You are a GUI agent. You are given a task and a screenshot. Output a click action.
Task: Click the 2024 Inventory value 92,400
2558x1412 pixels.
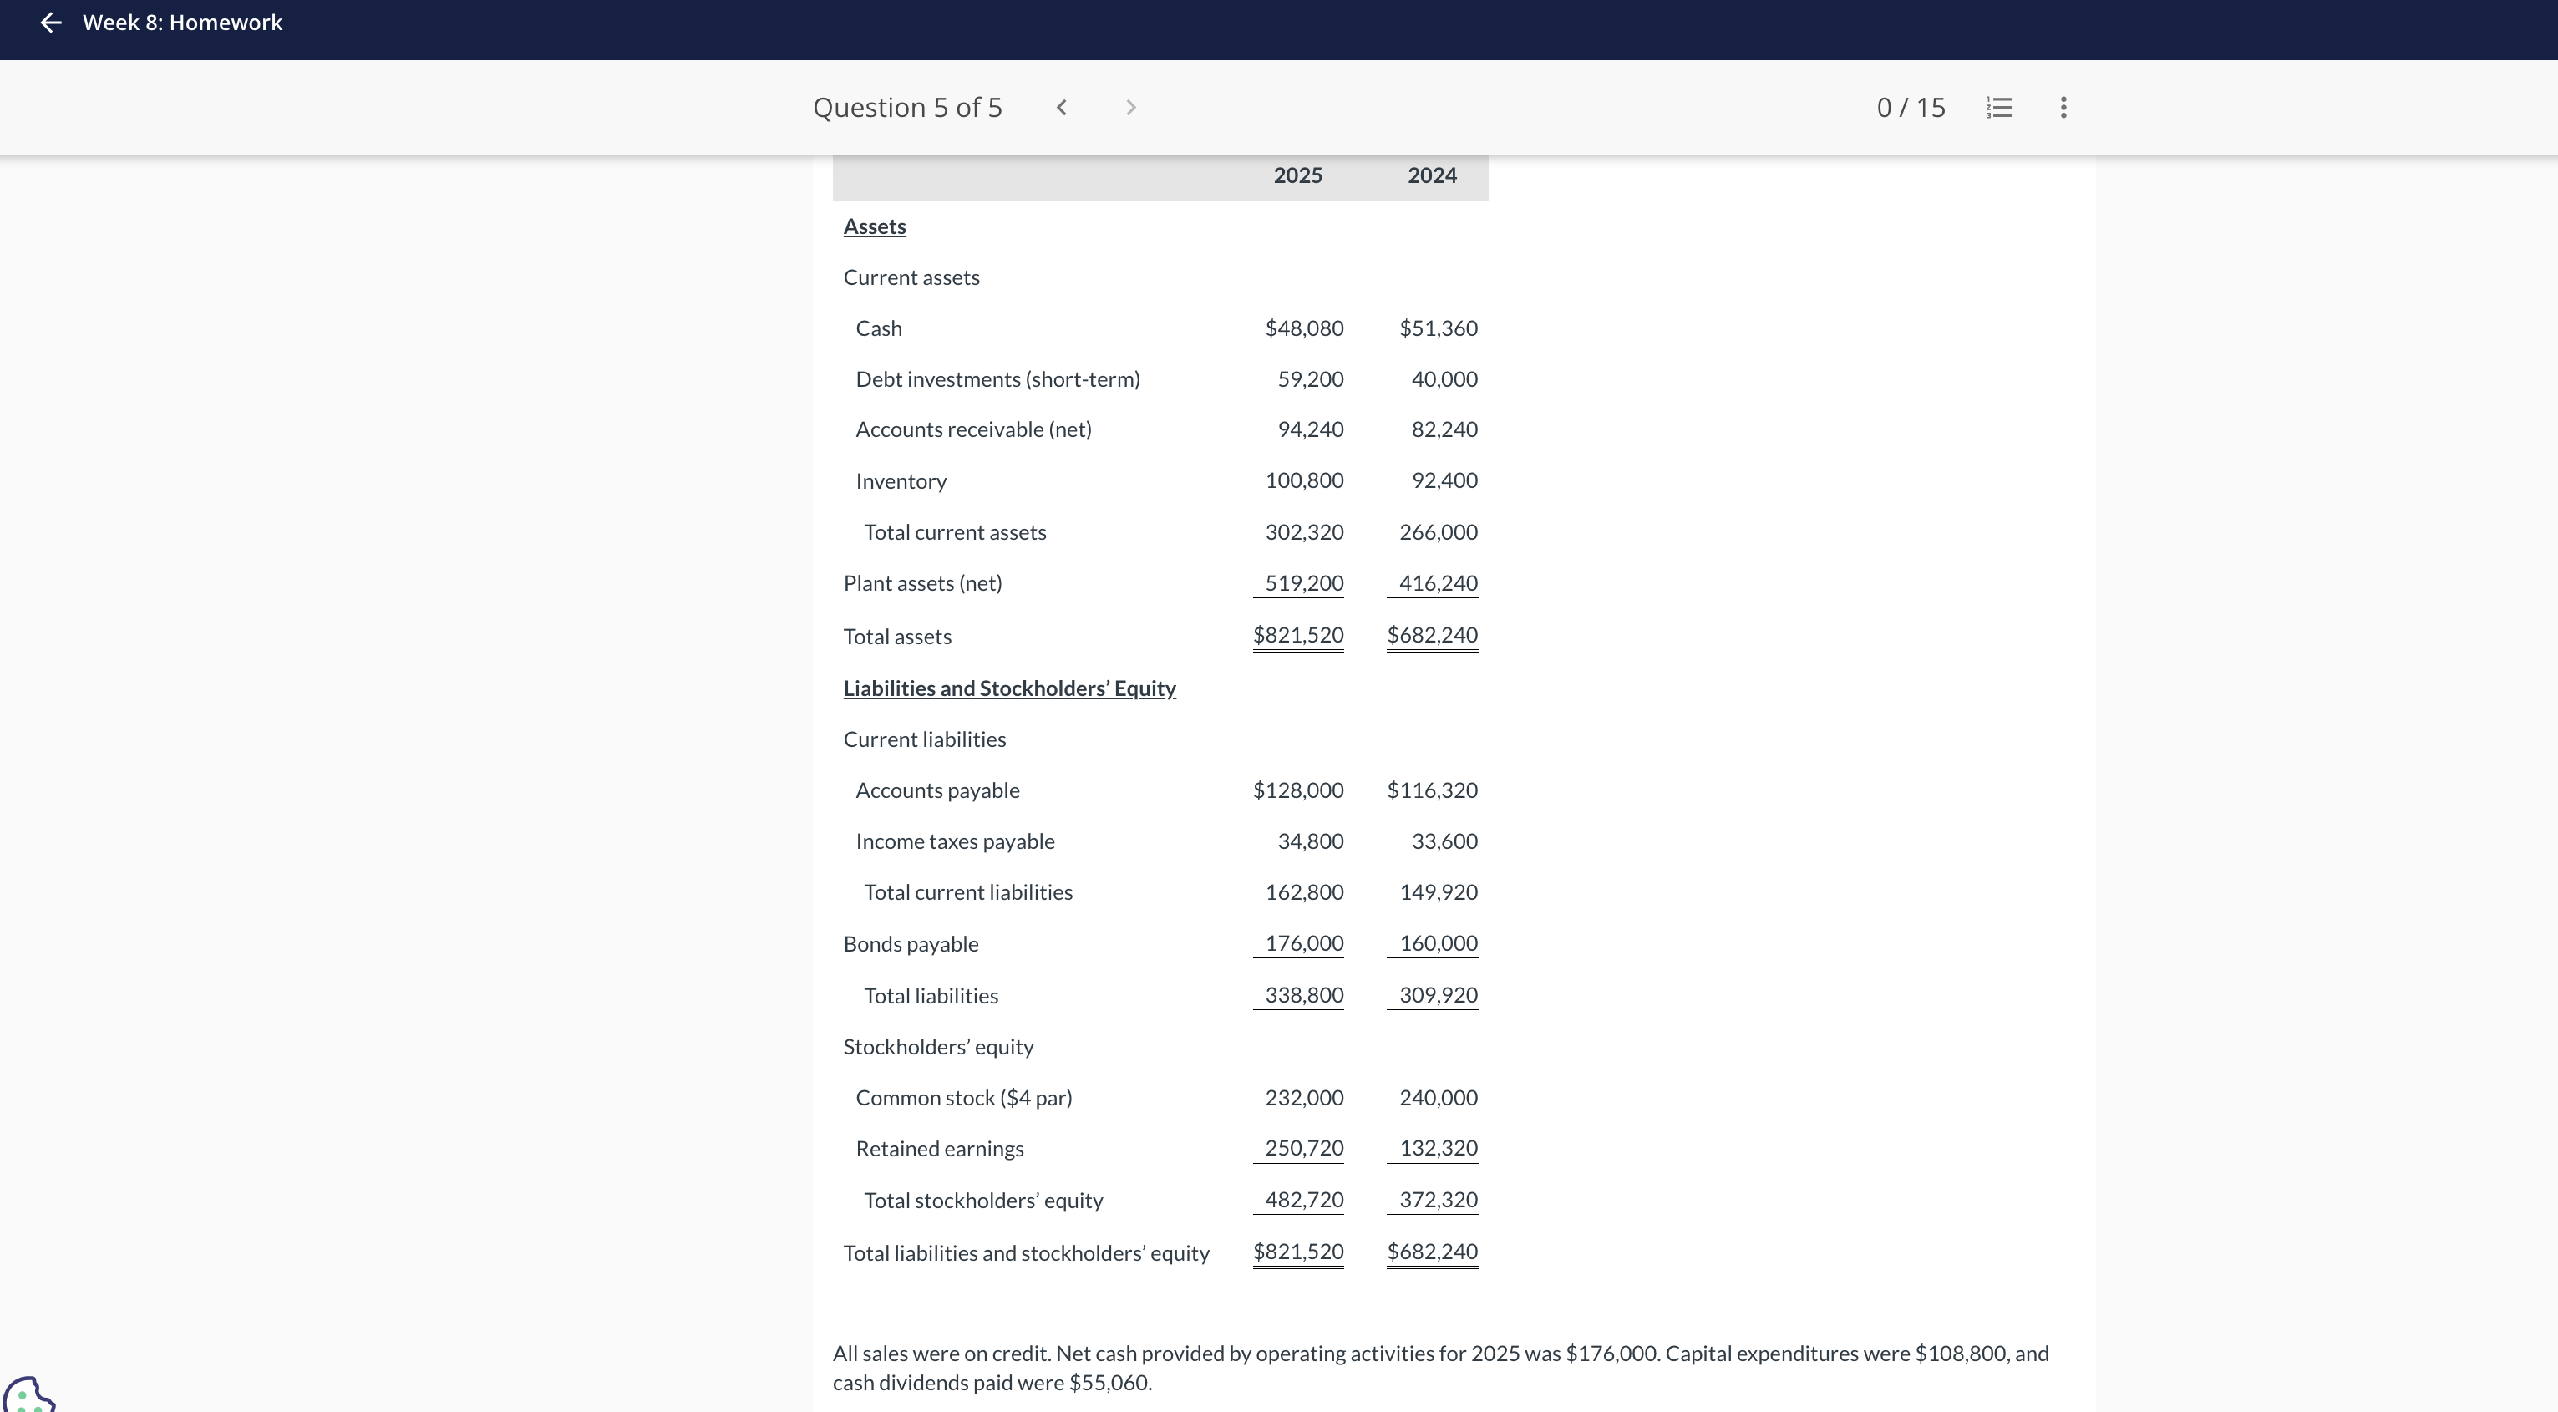pos(1444,480)
